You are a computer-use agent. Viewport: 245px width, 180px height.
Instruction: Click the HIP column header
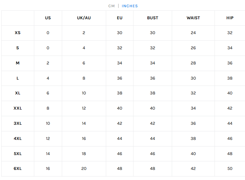[230, 18]
